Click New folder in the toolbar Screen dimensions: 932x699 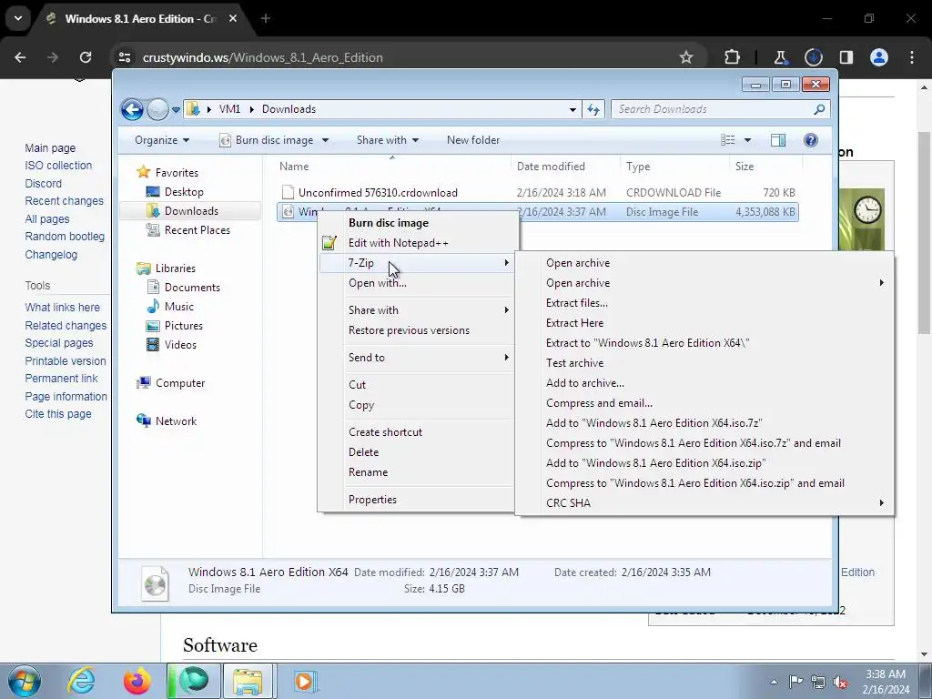pyautogui.click(x=473, y=140)
